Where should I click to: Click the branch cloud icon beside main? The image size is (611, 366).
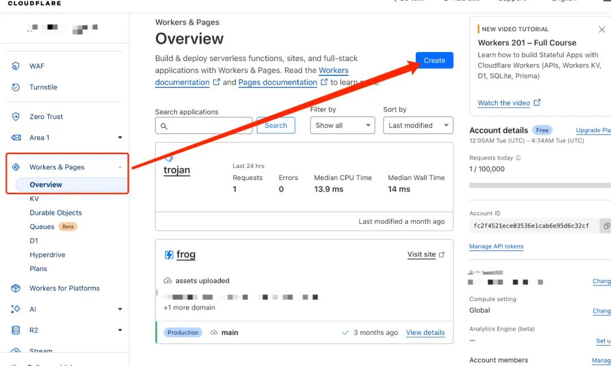pyautogui.click(x=214, y=333)
